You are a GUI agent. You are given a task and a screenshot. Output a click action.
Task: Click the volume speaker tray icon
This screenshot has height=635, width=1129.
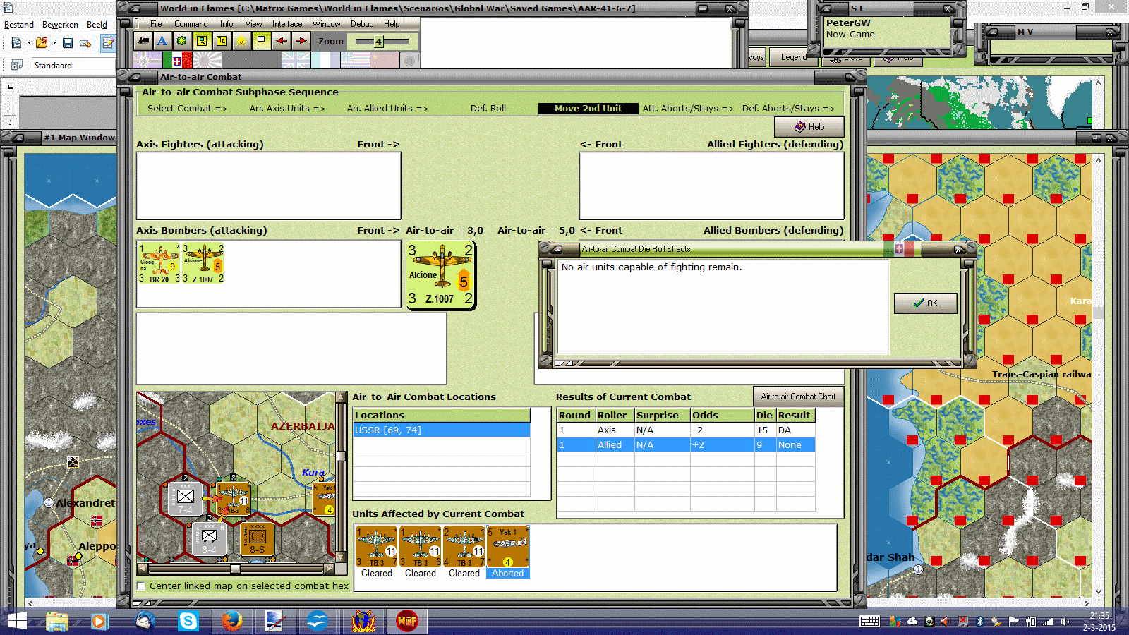point(1065,622)
